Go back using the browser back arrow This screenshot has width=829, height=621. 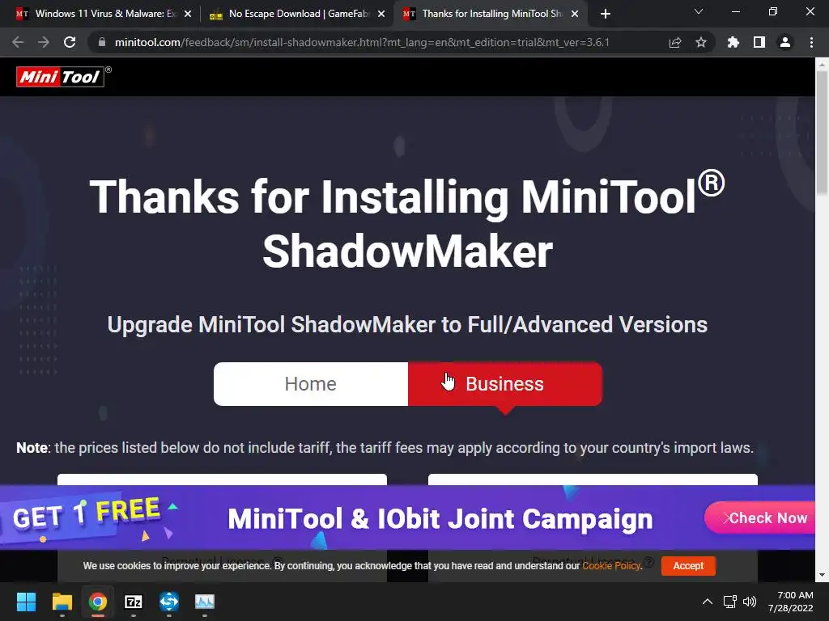pos(18,42)
